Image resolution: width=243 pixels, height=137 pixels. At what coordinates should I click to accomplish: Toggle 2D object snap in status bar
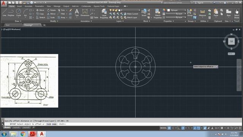[199, 128]
